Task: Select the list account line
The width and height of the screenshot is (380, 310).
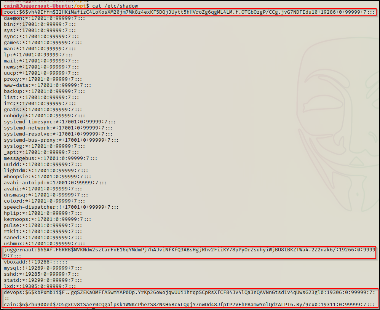Action: pos(41,97)
